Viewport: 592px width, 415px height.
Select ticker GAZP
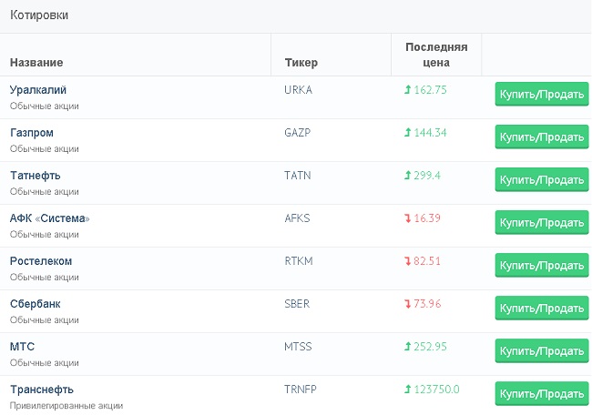[x=298, y=133]
